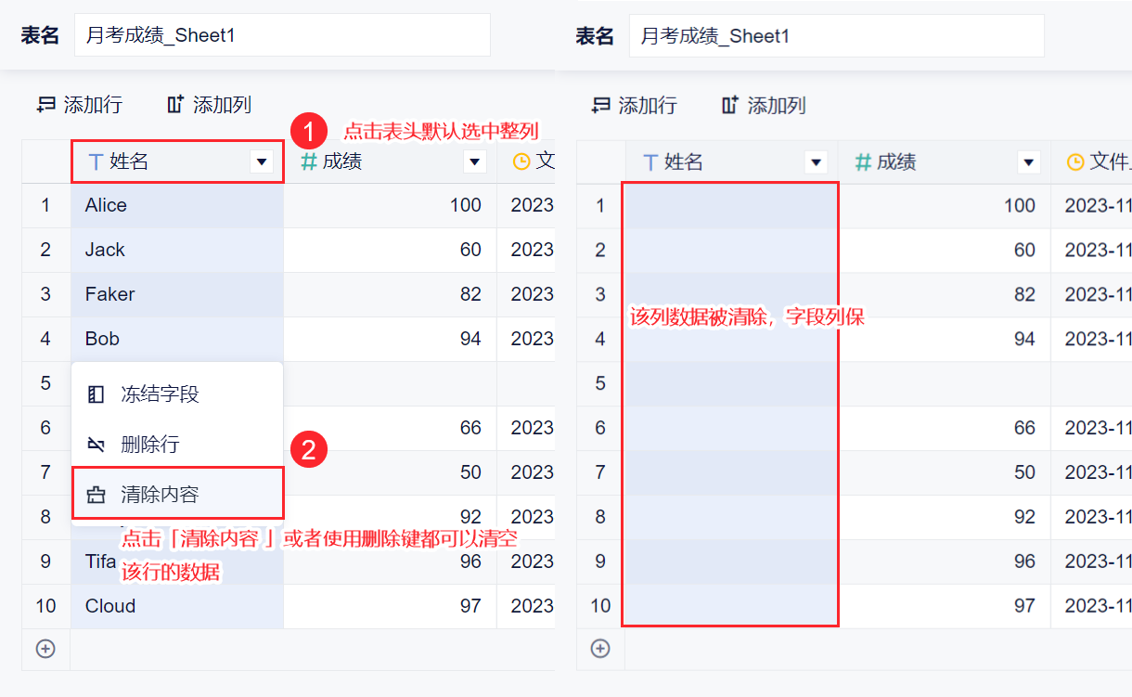Viewport: 1132px width, 697px height.
Task: Select 冻结字段 in the context menu
Action: coord(160,394)
